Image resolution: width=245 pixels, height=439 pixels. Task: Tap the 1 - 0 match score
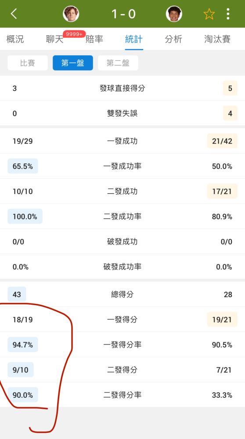pyautogui.click(x=123, y=14)
